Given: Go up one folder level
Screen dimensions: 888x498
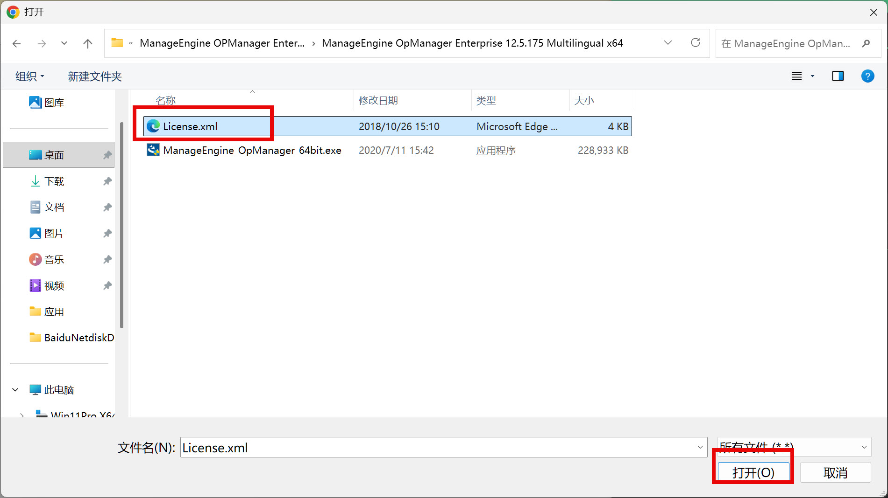Looking at the screenshot, I should [87, 43].
